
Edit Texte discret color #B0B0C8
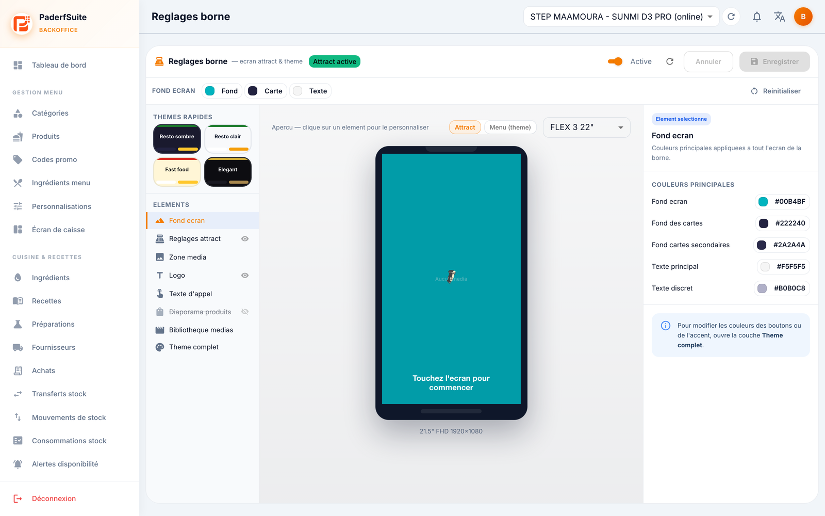tap(782, 288)
